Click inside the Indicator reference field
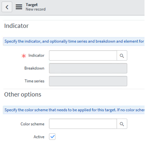146x141 pixels. pyautogui.click(x=83, y=55)
